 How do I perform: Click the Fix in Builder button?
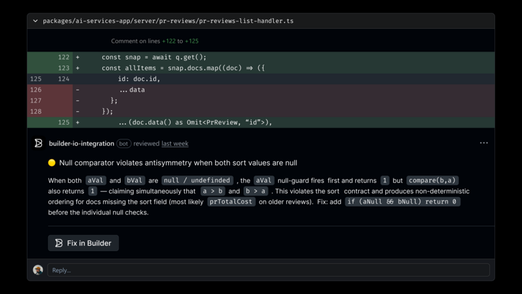pyautogui.click(x=83, y=243)
